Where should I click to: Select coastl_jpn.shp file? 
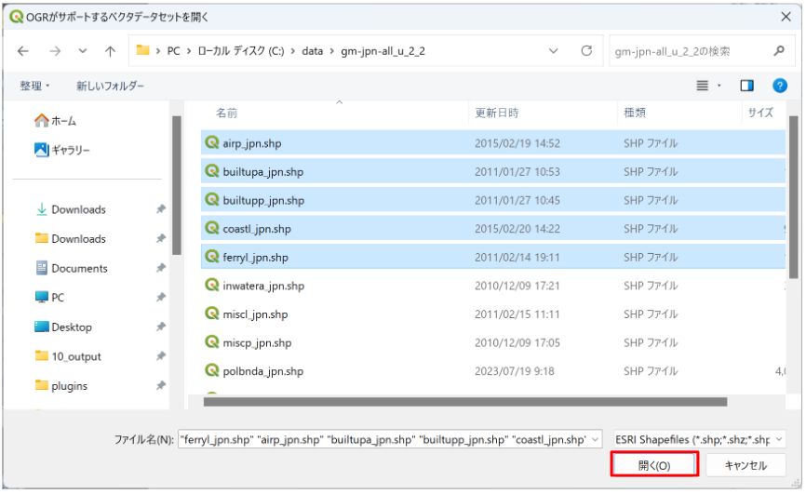[492, 229]
